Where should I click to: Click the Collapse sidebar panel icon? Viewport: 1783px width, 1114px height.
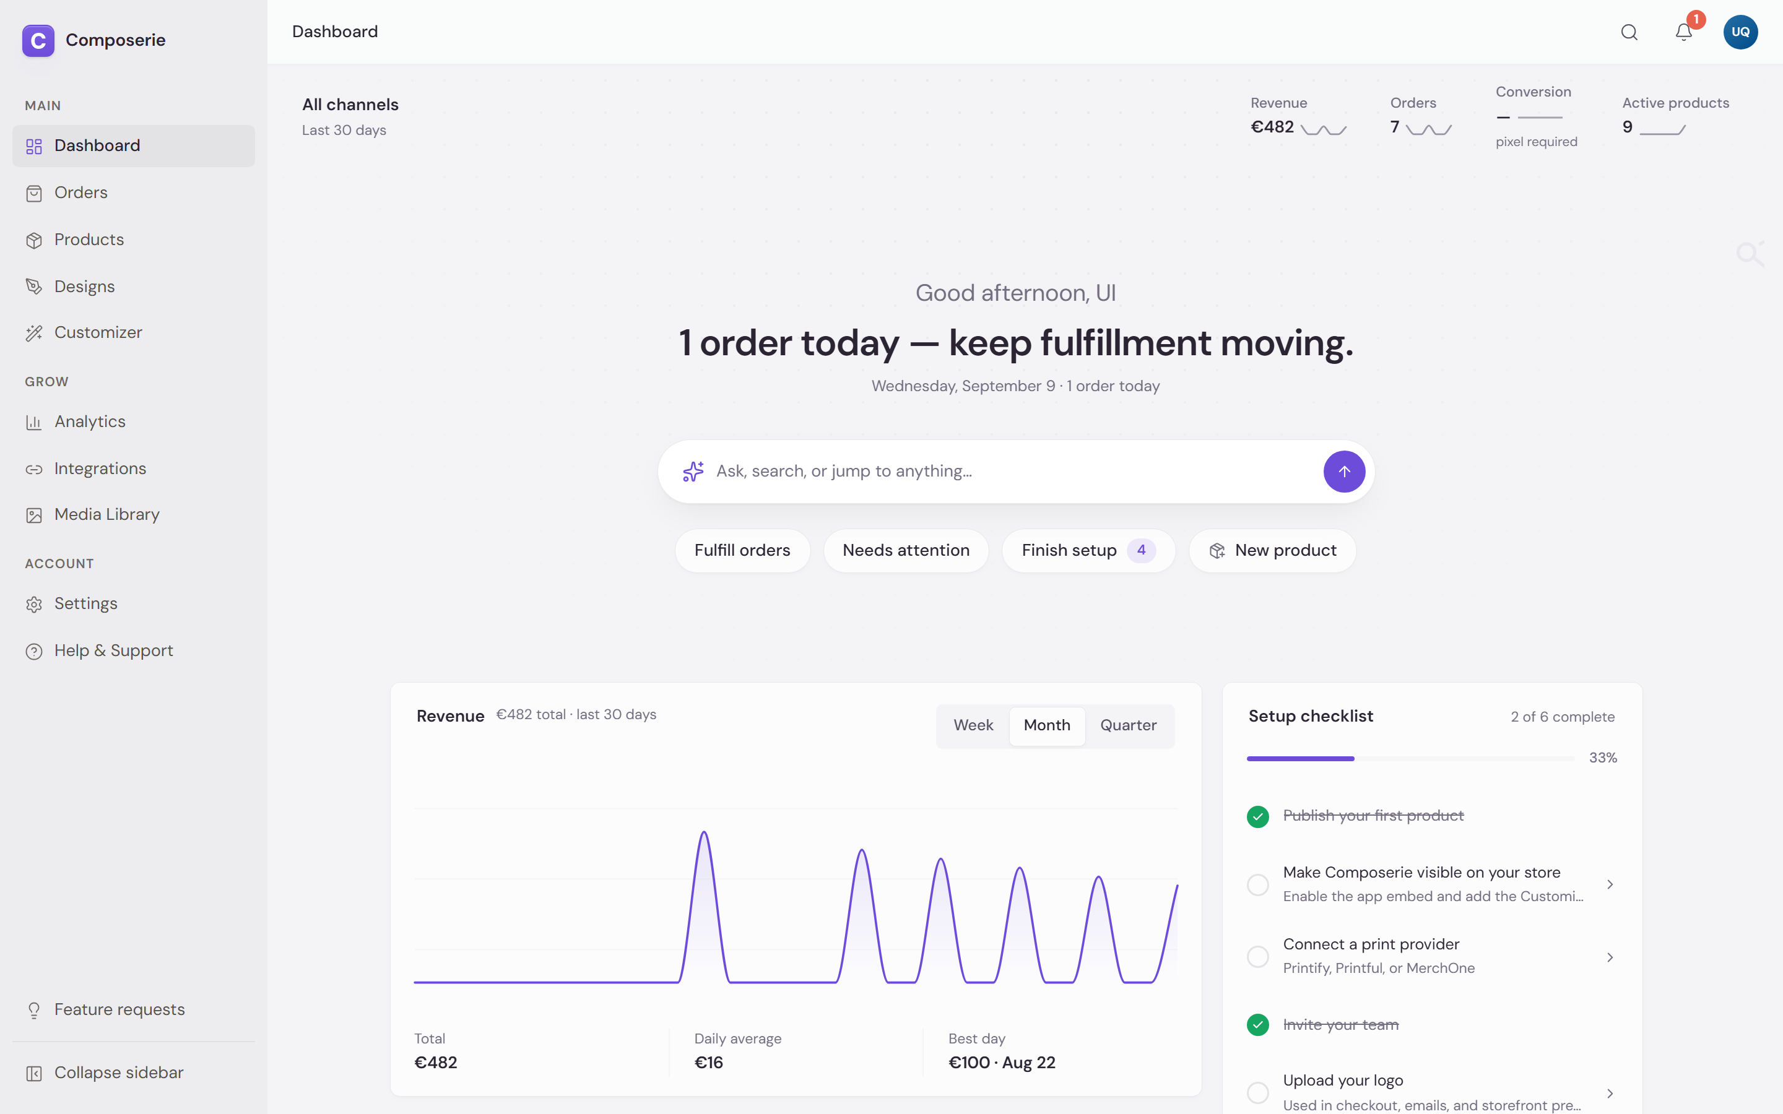[x=34, y=1074]
